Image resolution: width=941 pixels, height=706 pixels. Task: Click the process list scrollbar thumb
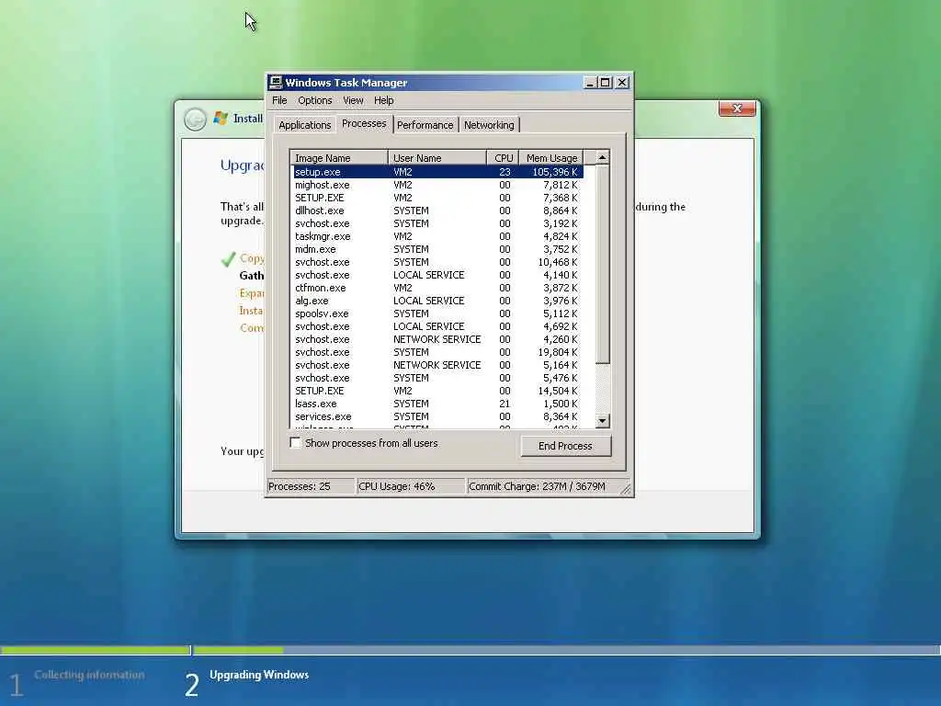coord(602,264)
